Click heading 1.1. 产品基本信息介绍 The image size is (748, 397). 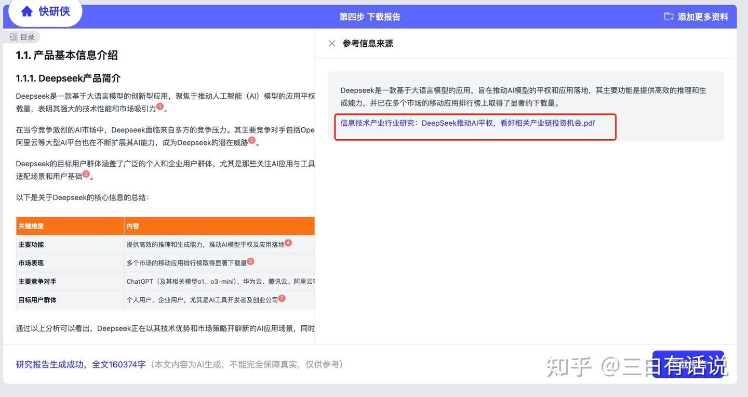[67, 55]
